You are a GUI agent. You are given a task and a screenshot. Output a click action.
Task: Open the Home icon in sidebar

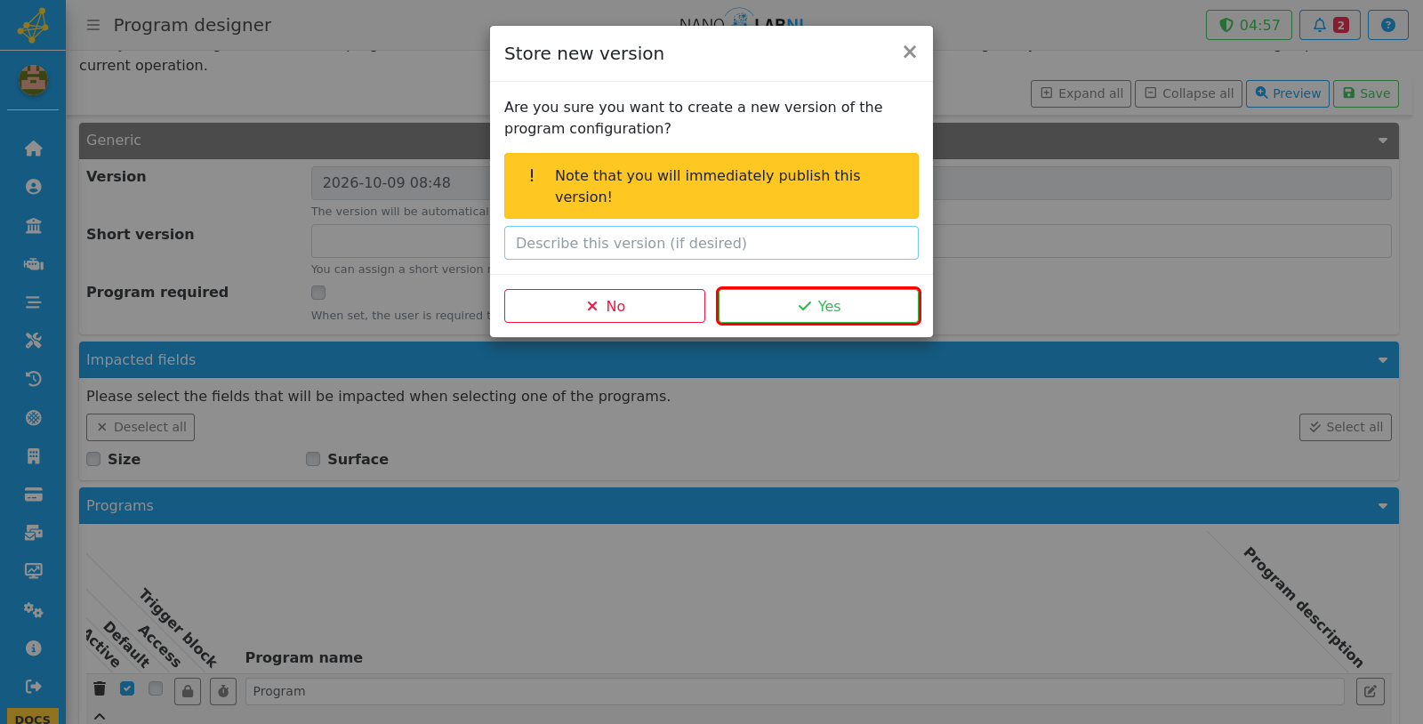point(34,149)
